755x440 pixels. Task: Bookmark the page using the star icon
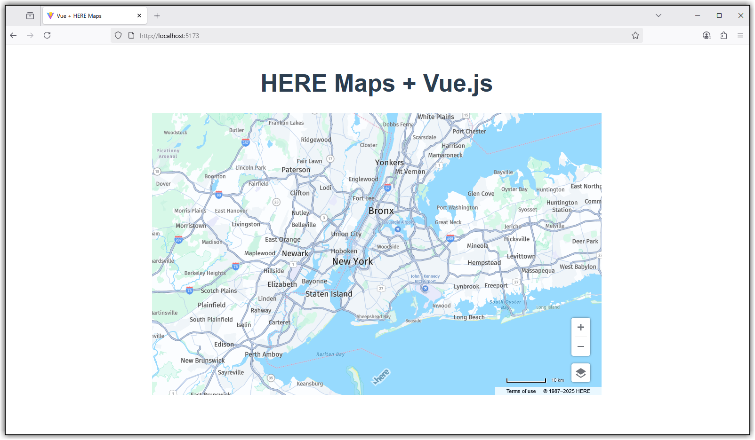(x=635, y=35)
